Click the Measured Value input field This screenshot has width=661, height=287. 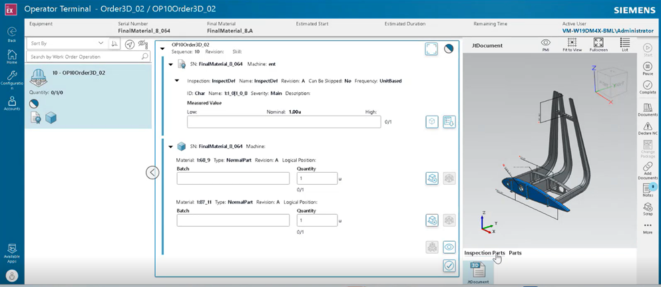pyautogui.click(x=284, y=122)
